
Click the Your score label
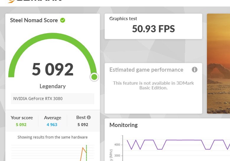point(22,118)
